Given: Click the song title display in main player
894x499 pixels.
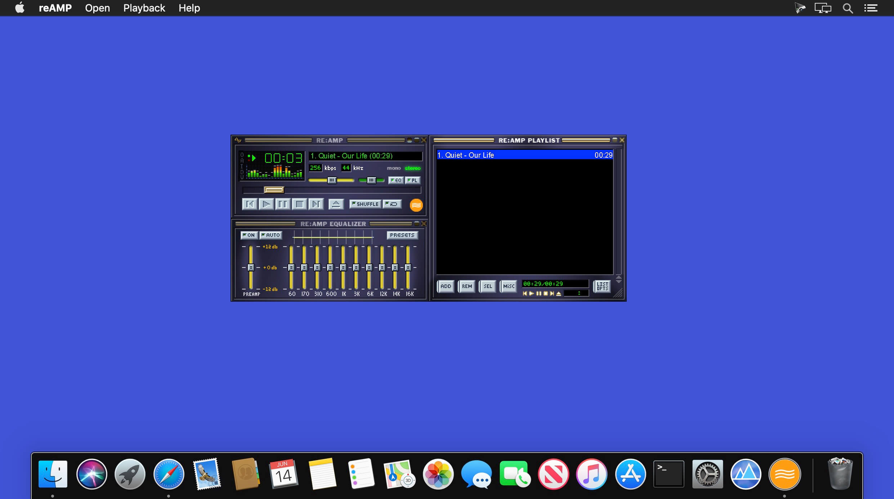Looking at the screenshot, I should (365, 156).
